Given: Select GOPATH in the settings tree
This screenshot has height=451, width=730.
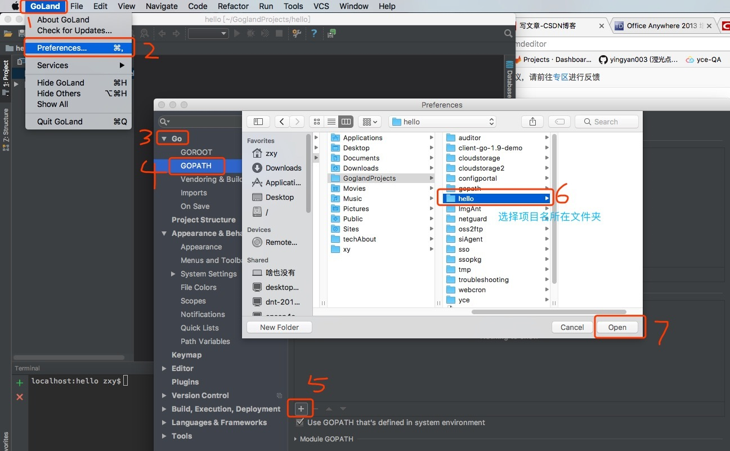Looking at the screenshot, I should coord(196,166).
